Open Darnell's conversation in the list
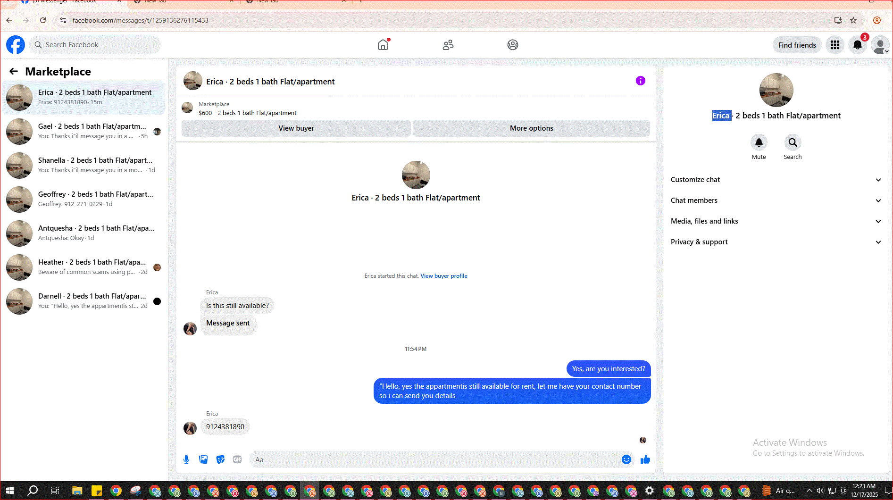 [84, 301]
